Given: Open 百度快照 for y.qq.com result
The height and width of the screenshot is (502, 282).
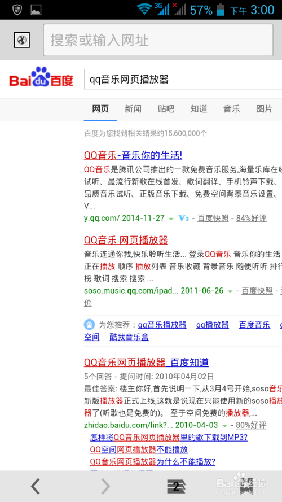Looking at the screenshot, I should coord(213,219).
